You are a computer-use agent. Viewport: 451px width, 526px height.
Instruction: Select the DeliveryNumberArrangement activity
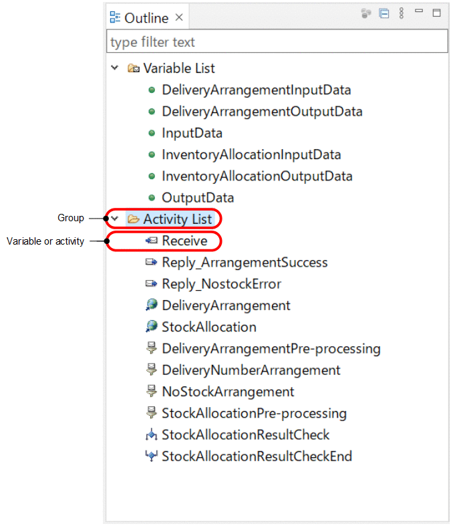[251, 370]
